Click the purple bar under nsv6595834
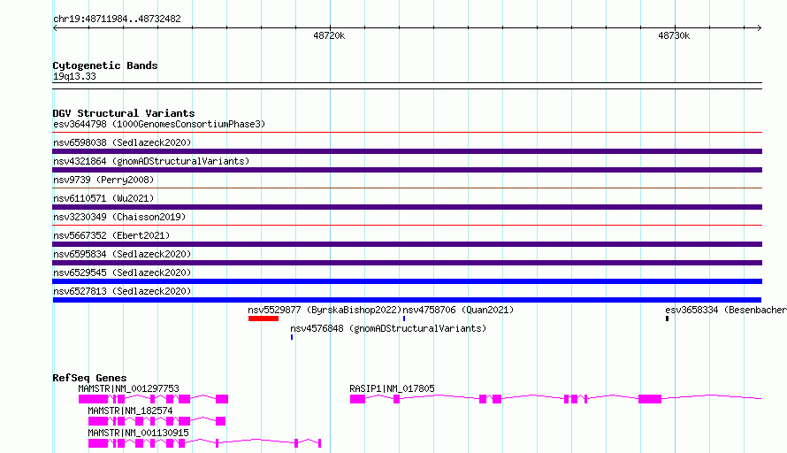 (x=407, y=263)
